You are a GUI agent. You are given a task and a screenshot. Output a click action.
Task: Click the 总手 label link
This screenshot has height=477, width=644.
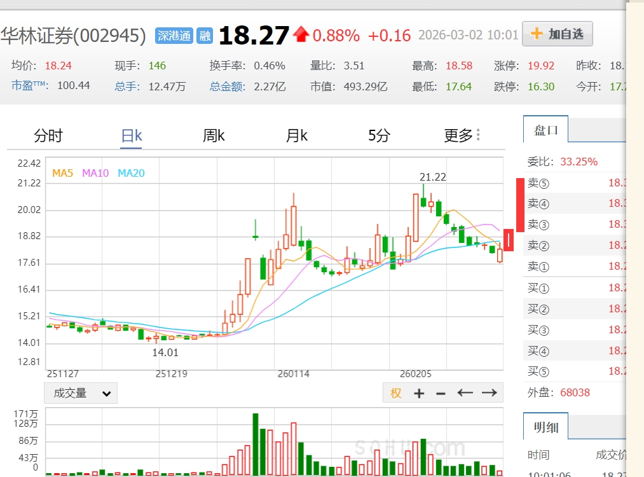tap(127, 86)
